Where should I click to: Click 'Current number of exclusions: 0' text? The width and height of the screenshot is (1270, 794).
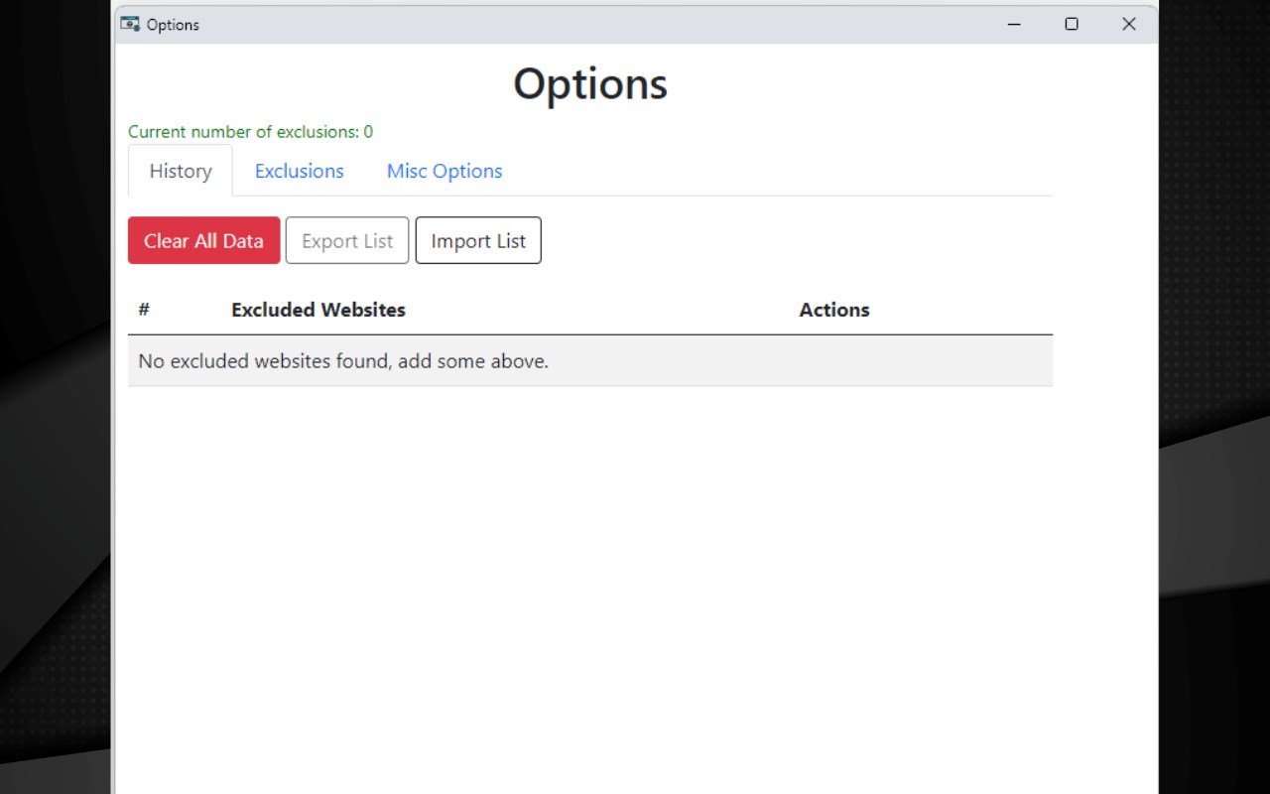click(250, 132)
